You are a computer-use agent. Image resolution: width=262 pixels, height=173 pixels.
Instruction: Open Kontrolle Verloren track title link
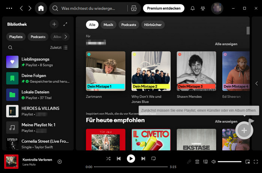click(x=37, y=159)
